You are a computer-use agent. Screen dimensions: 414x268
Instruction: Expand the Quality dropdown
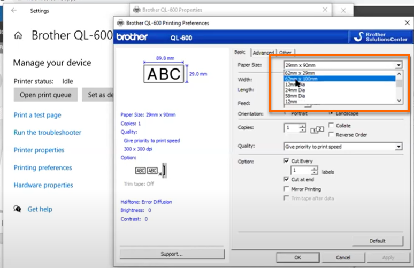(x=398, y=147)
